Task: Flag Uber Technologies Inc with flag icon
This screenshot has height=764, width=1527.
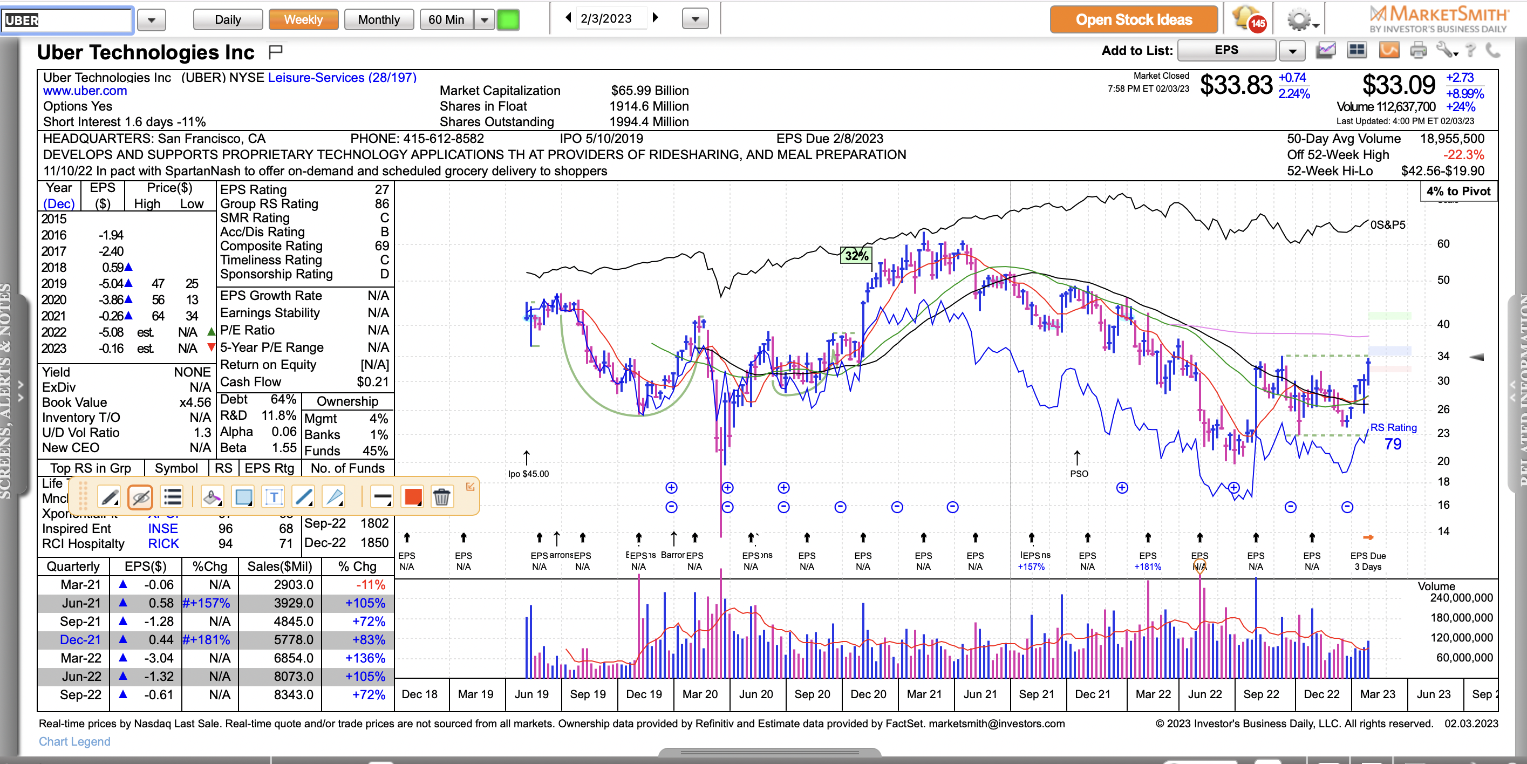Action: coord(276,52)
